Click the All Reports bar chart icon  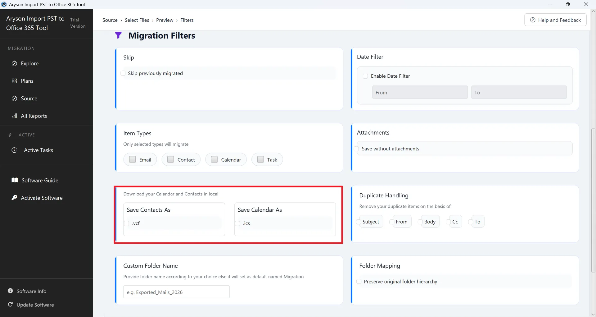point(14,116)
